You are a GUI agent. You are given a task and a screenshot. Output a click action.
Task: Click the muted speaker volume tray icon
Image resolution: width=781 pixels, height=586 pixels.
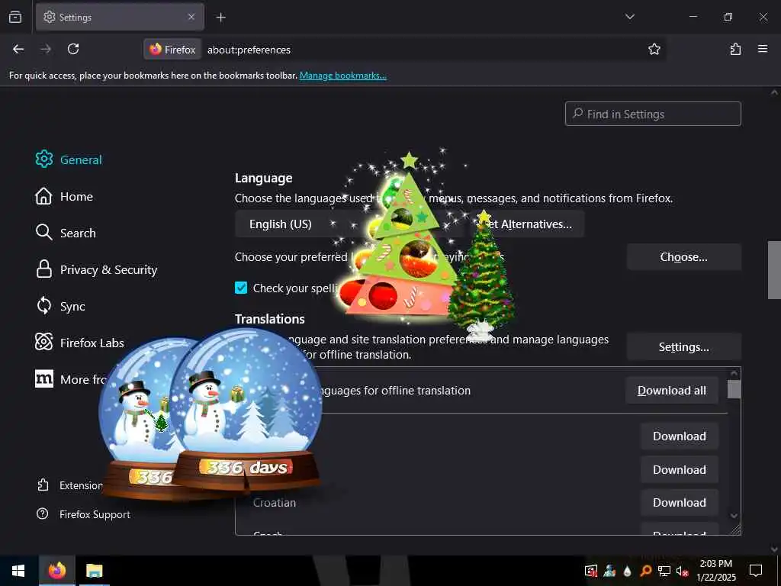pos(682,571)
